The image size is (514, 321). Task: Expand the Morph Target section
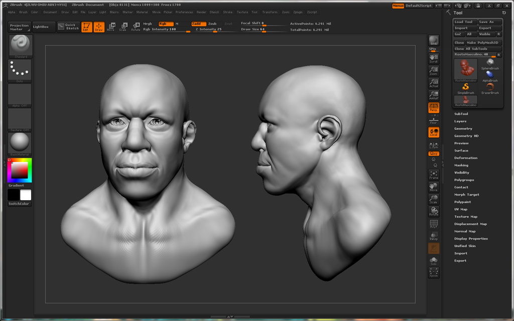click(467, 195)
